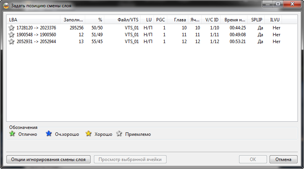Click the Оч.хорошо legend label
This screenshot has height=169, width=304.
tap(67, 134)
